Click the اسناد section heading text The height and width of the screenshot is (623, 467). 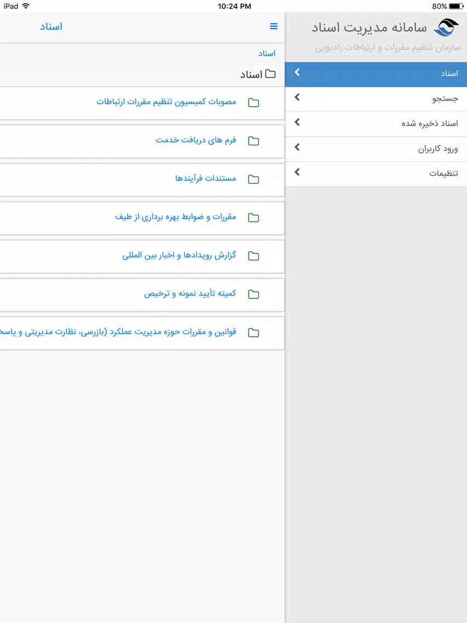pyautogui.click(x=252, y=74)
